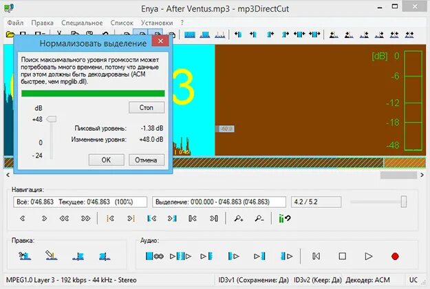Image resolution: width=430 pixels, height=289 pixels.
Task: Click the fourth icon in the Правка panel
Action: pyautogui.click(x=105, y=257)
